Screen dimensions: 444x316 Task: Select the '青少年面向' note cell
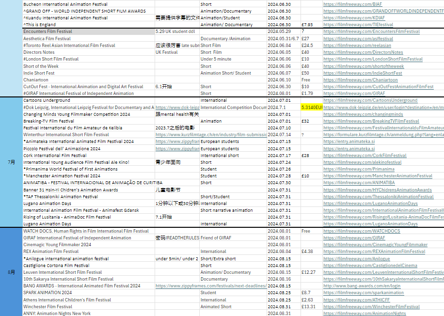(177, 162)
